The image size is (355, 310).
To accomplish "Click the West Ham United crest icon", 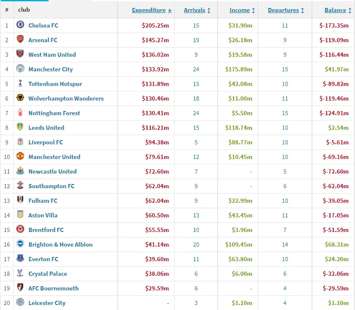I will [x=20, y=55].
